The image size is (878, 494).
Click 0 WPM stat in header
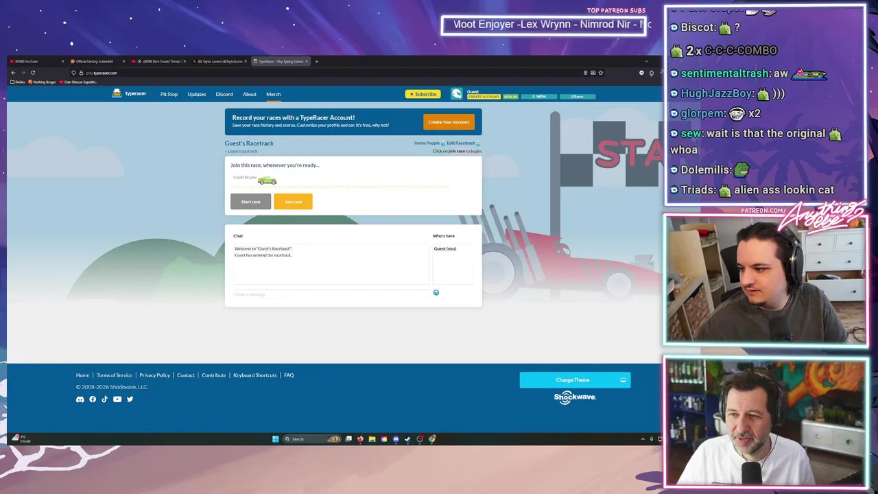coord(539,97)
